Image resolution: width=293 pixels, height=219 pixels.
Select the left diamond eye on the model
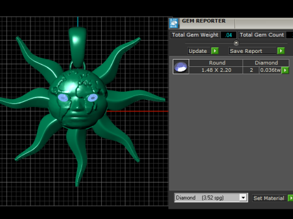pos(63,98)
